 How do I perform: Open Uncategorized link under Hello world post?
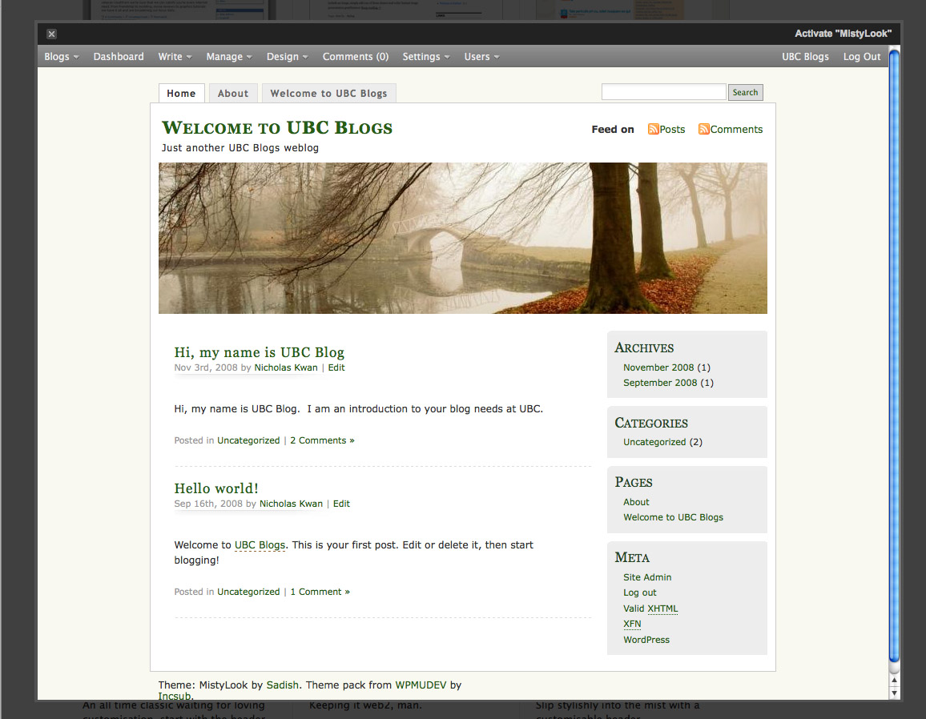248,592
